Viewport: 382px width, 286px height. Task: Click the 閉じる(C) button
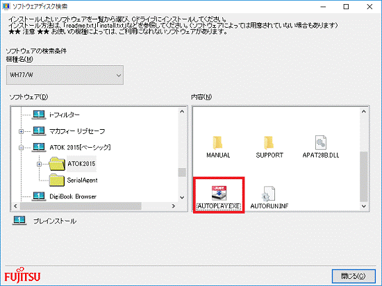pyautogui.click(x=354, y=276)
